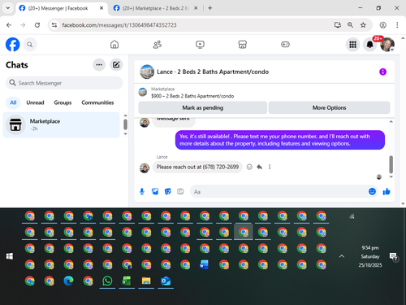Screen dimensions: 406x305
Task: Open more actions for Lance's message
Action: 270,167
